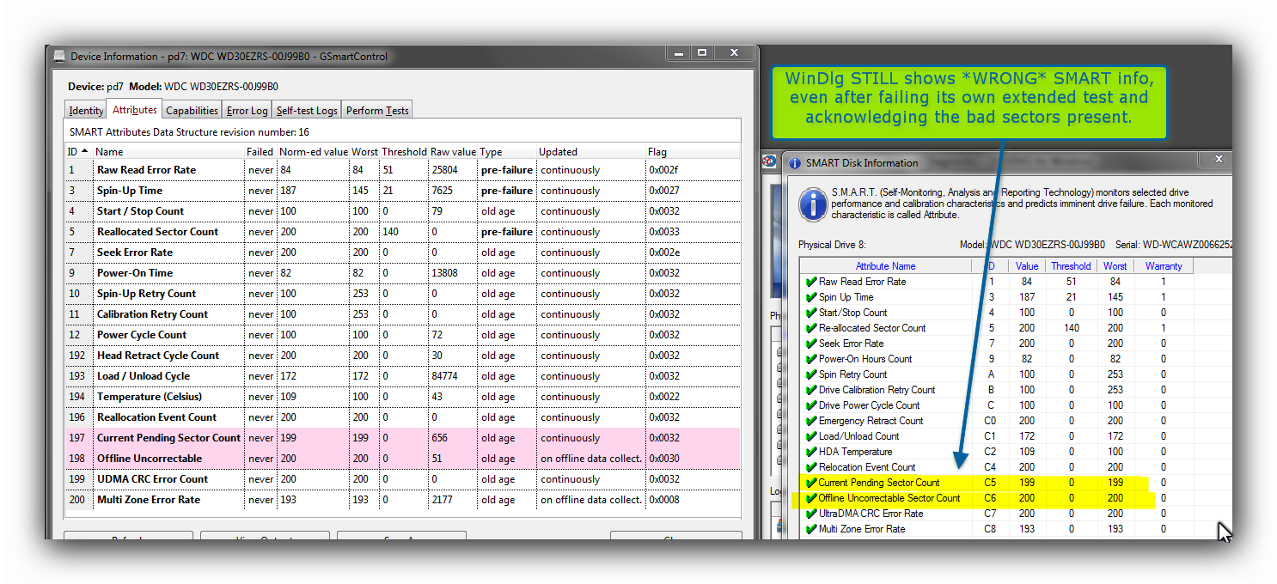Click green check icon beside Relocation Event Count
1277x584 pixels.
click(x=810, y=467)
